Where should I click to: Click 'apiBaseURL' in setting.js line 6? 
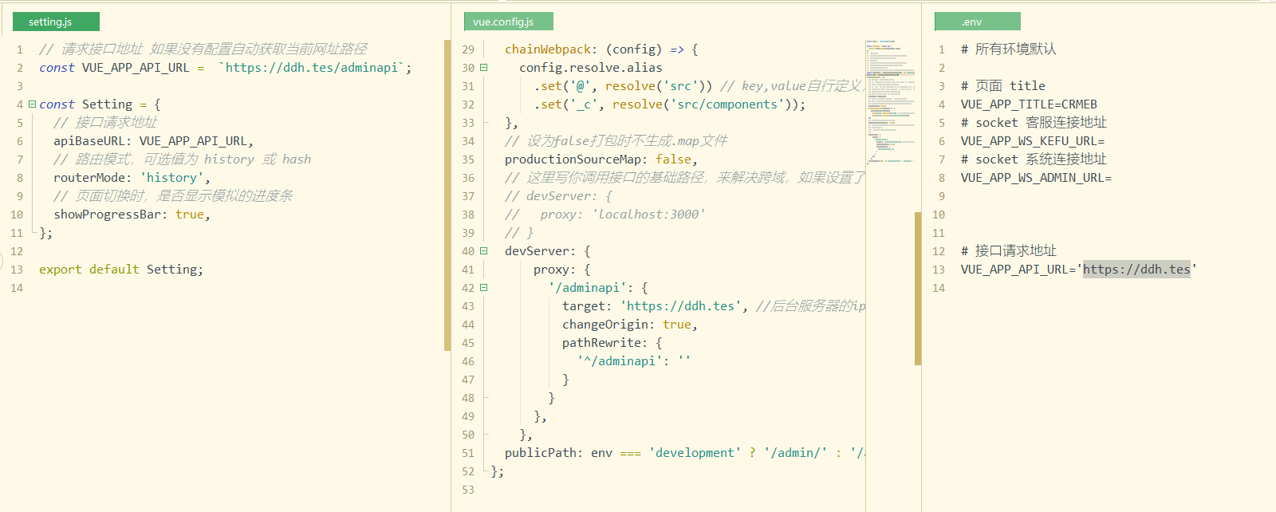click(x=89, y=141)
